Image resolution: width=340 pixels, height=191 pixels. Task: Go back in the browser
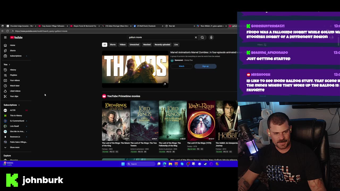(3, 31)
